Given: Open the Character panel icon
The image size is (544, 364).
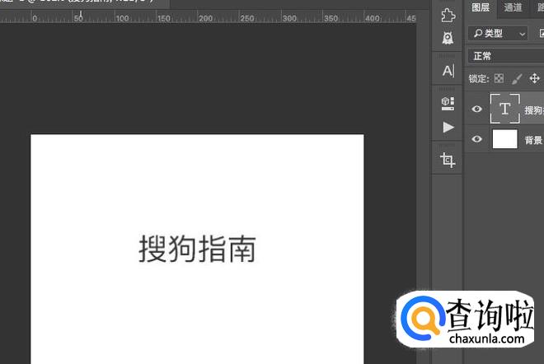Looking at the screenshot, I should (x=448, y=71).
